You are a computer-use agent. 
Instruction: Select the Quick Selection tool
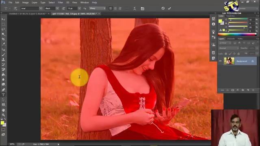(x=3, y=34)
